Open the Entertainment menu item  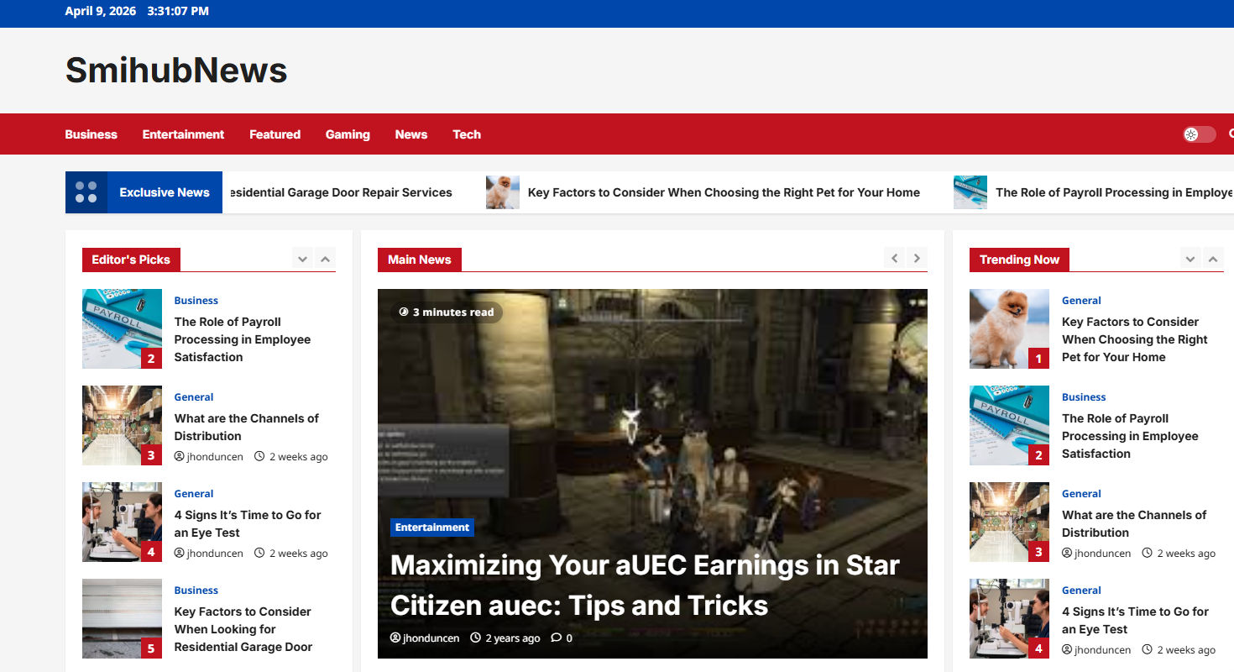pos(183,134)
